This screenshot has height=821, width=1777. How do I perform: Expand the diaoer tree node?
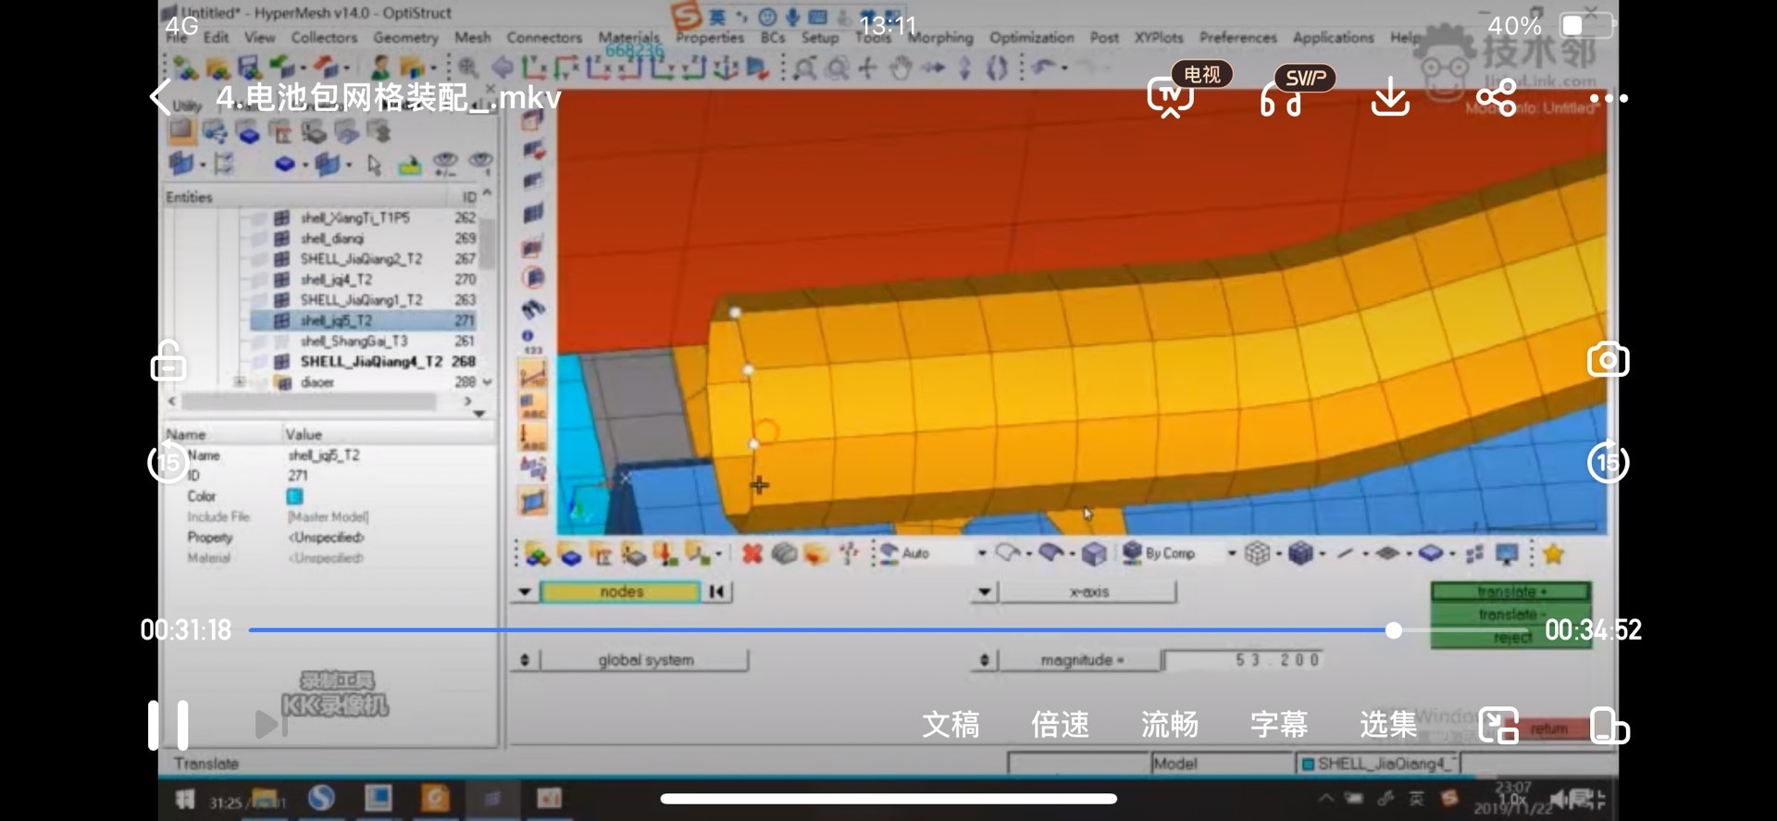pyautogui.click(x=240, y=381)
